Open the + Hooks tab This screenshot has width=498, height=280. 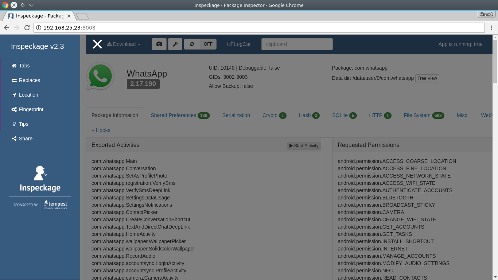click(101, 130)
